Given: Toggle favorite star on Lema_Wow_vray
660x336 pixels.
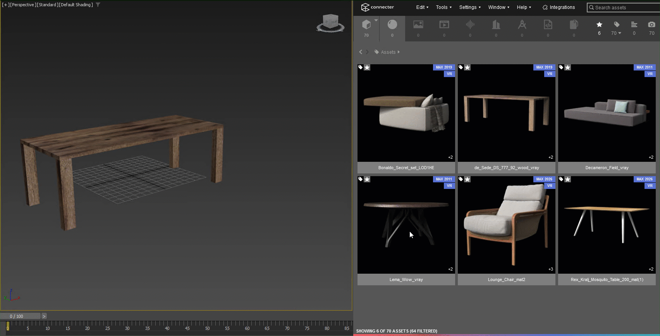Looking at the screenshot, I should (x=367, y=179).
